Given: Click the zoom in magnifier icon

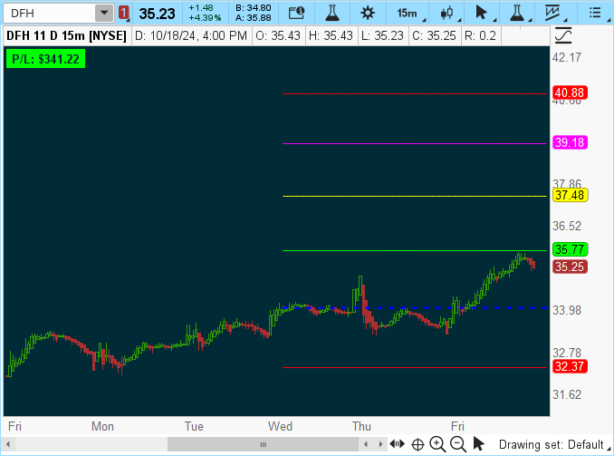Looking at the screenshot, I should tap(437, 444).
